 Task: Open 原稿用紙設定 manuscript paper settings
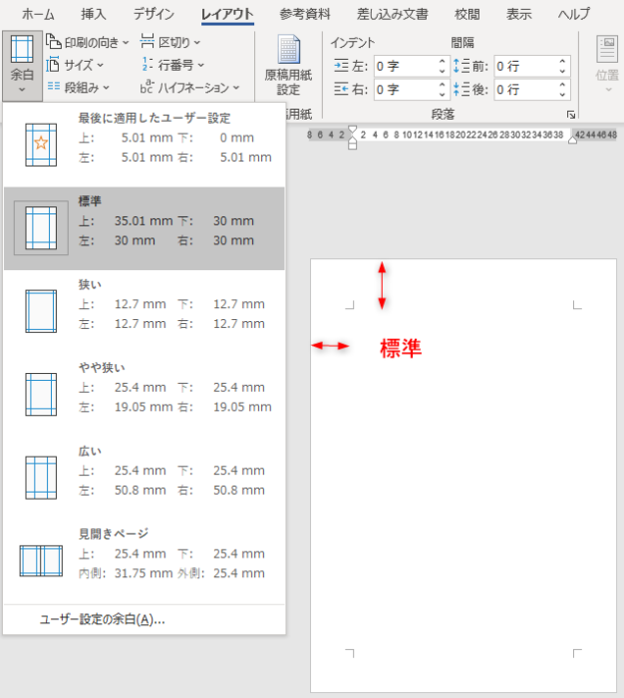(288, 64)
